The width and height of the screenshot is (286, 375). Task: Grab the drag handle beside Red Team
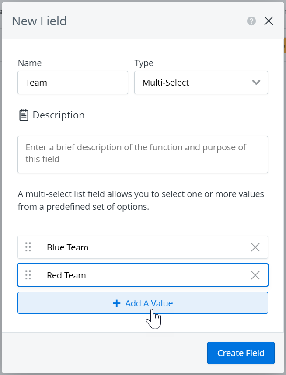click(28, 275)
